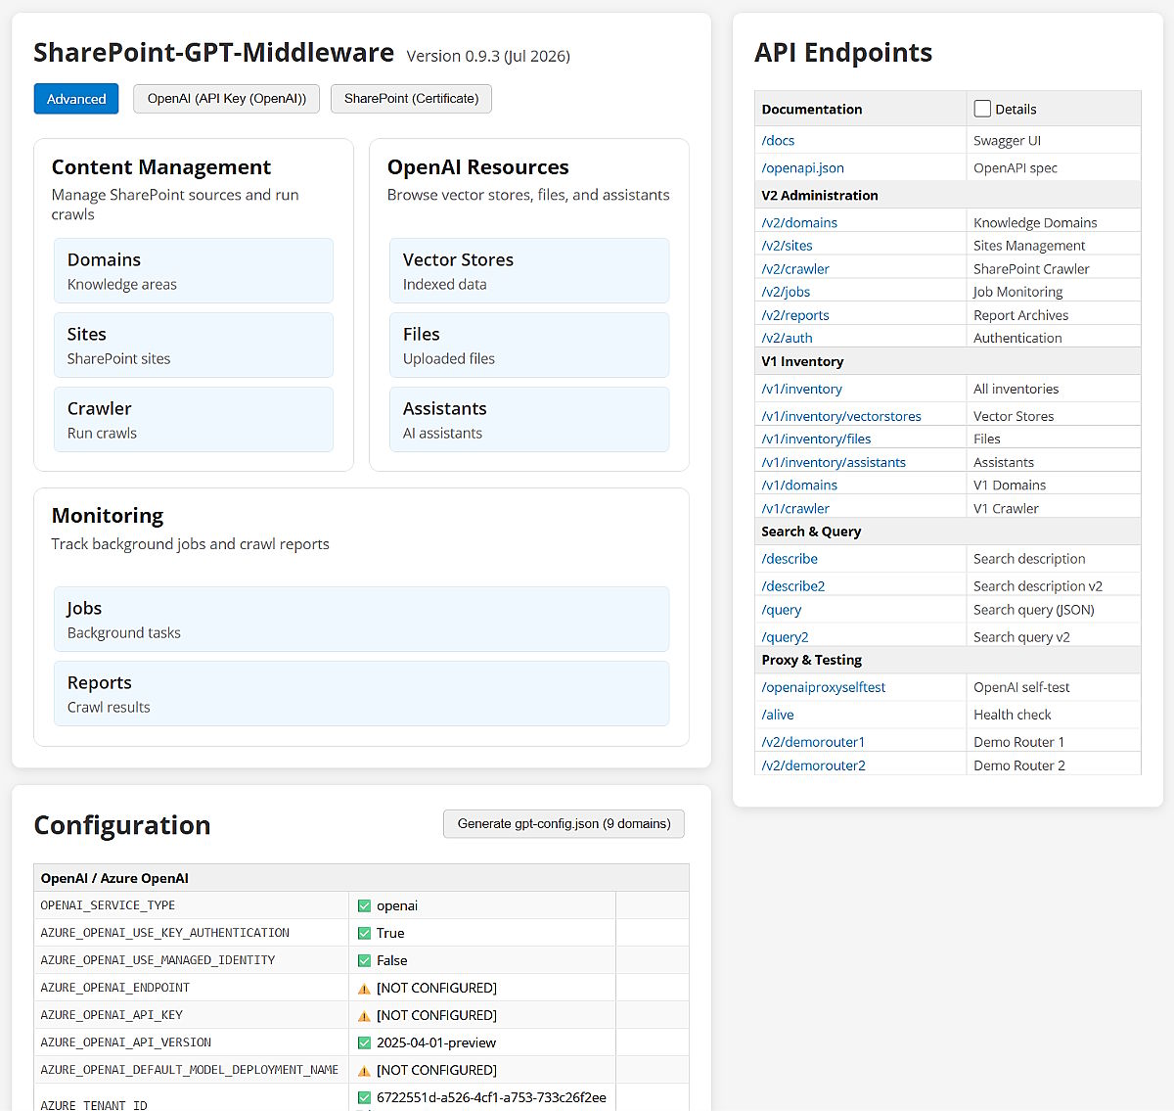Open the /v2/sites endpoint link
The image size is (1174, 1111).
[x=787, y=246]
